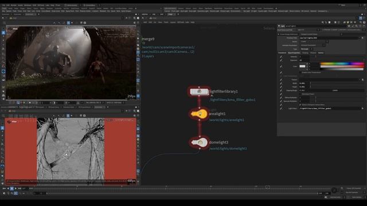Screen dimensions: 367x206
Task: Open the Light Filters primitive chooser arrow
Action: coord(362,108)
